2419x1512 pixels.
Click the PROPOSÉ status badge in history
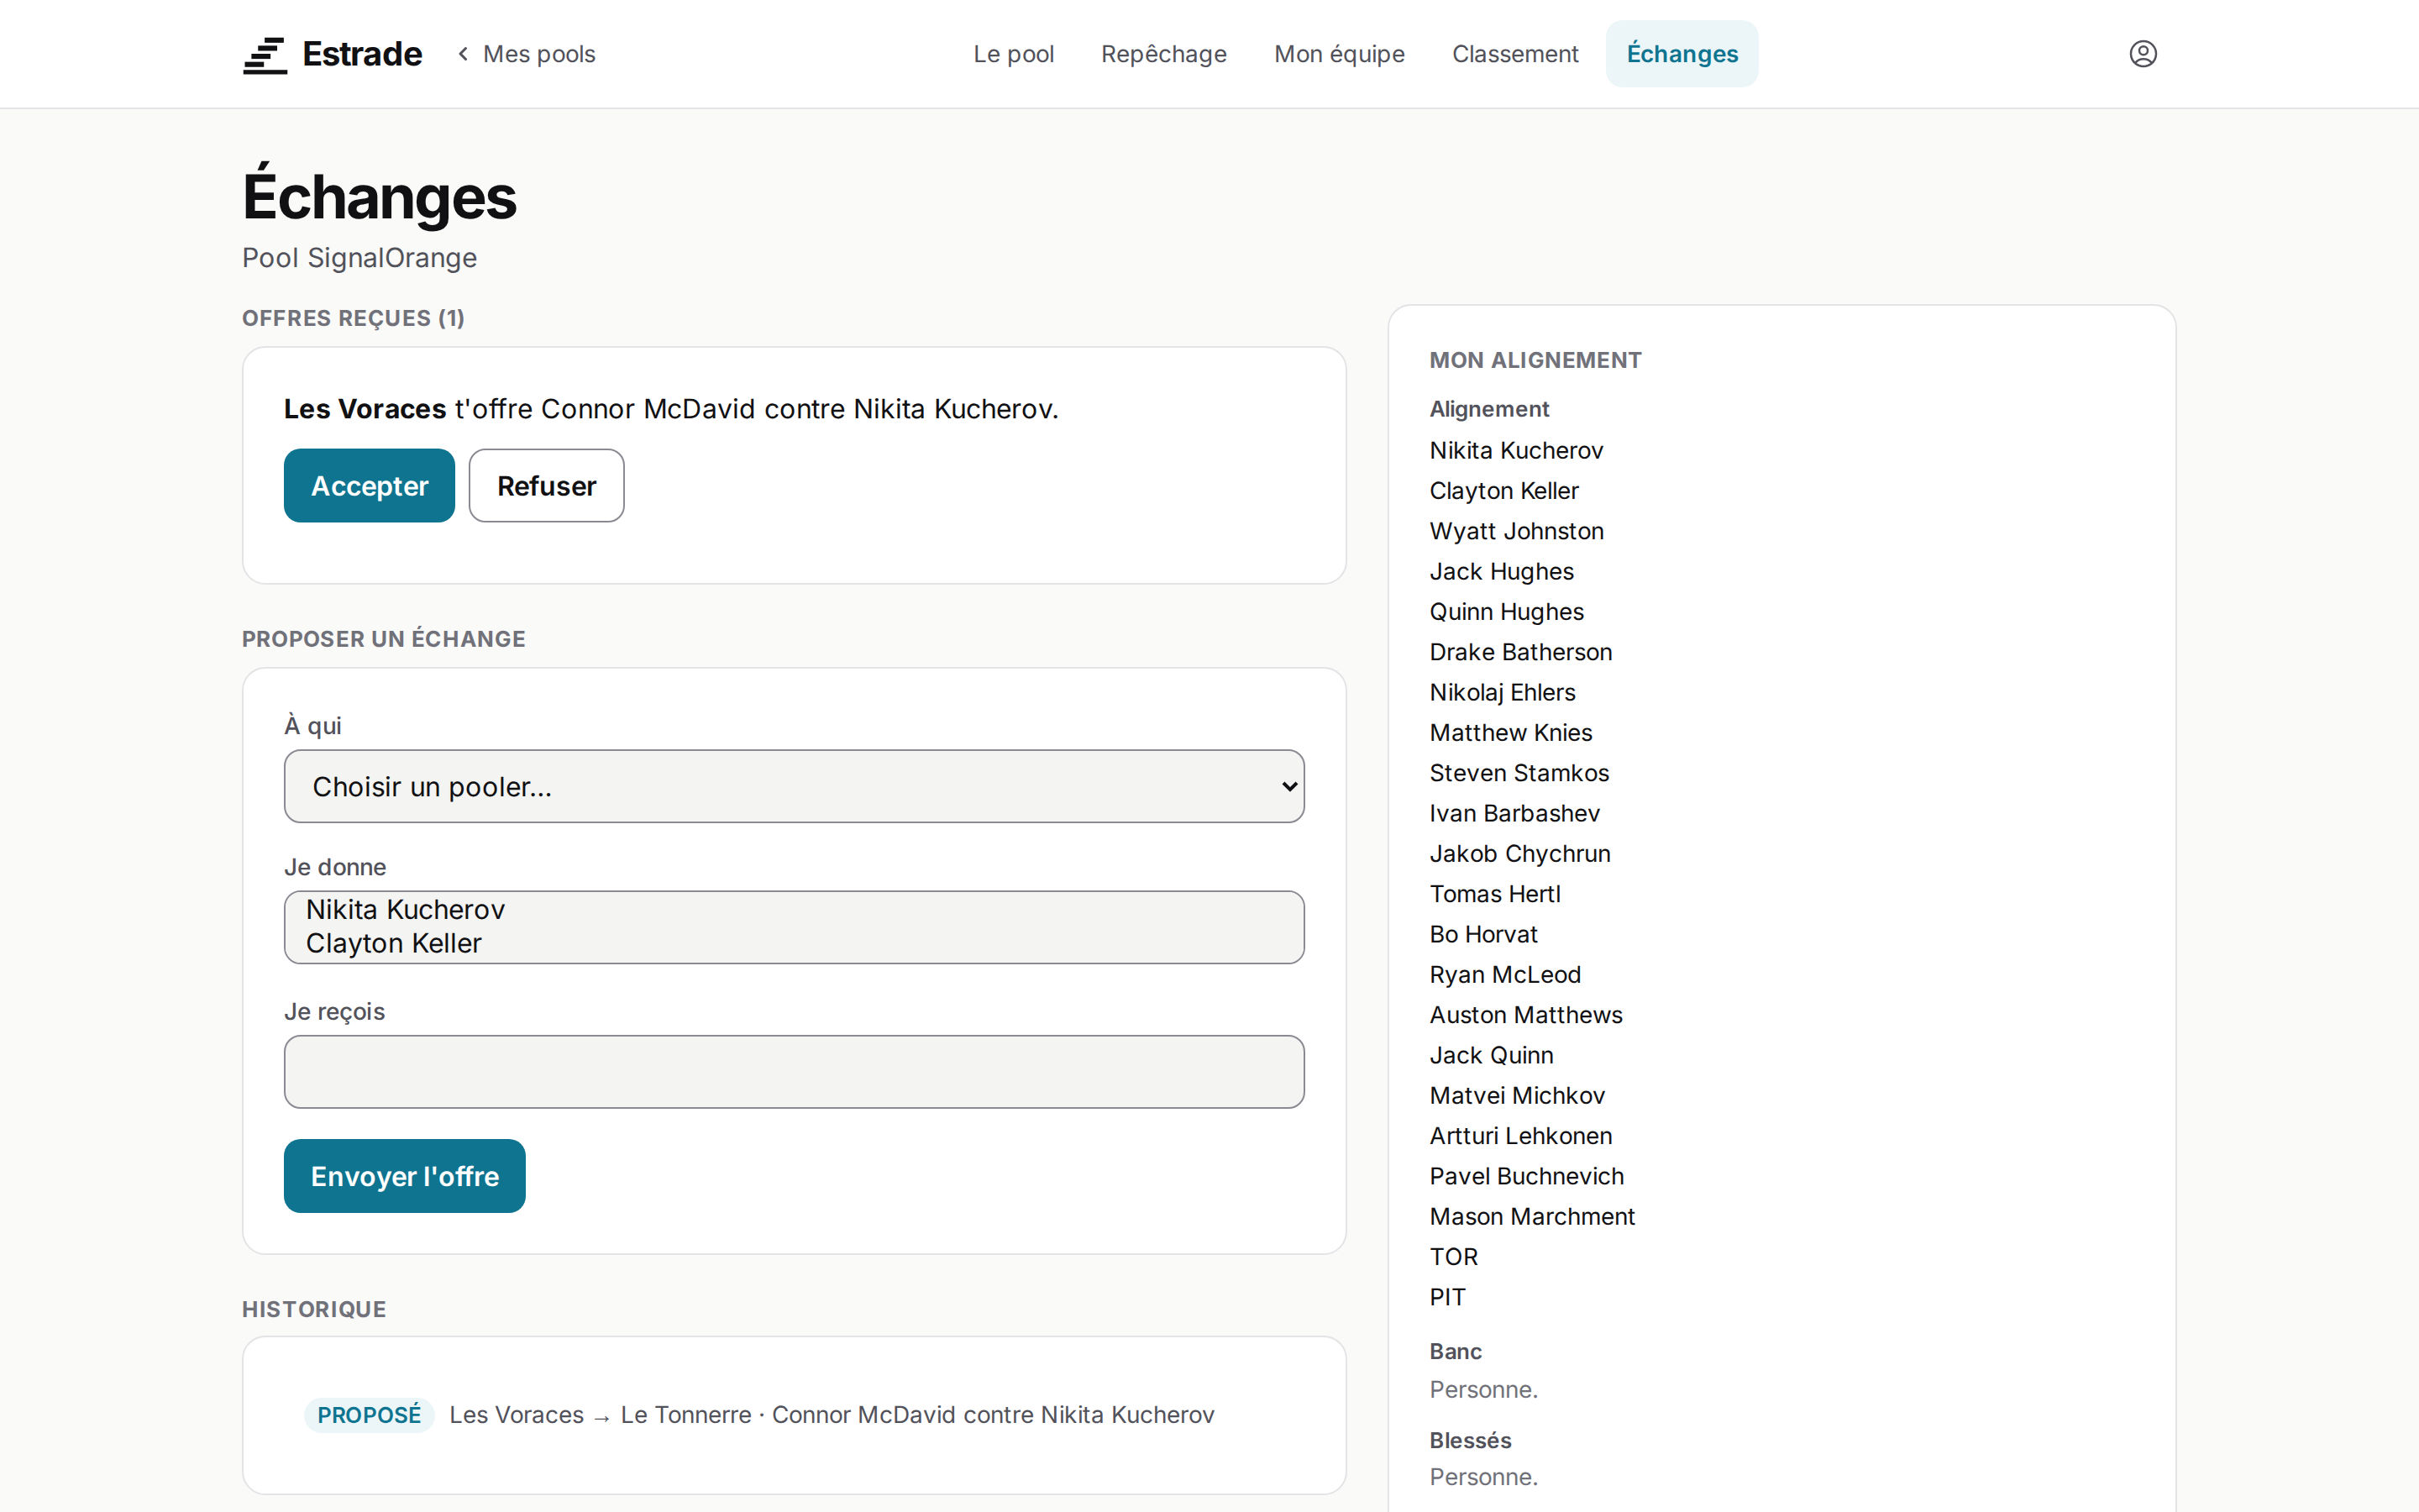[370, 1415]
